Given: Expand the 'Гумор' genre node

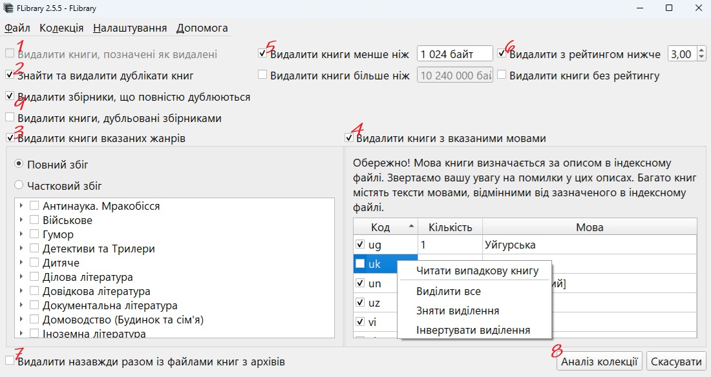Looking at the screenshot, I should [21, 234].
